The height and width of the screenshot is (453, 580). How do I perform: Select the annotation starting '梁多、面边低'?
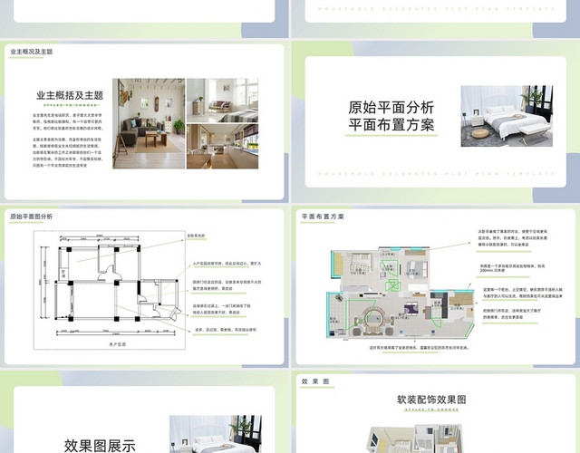(226, 330)
